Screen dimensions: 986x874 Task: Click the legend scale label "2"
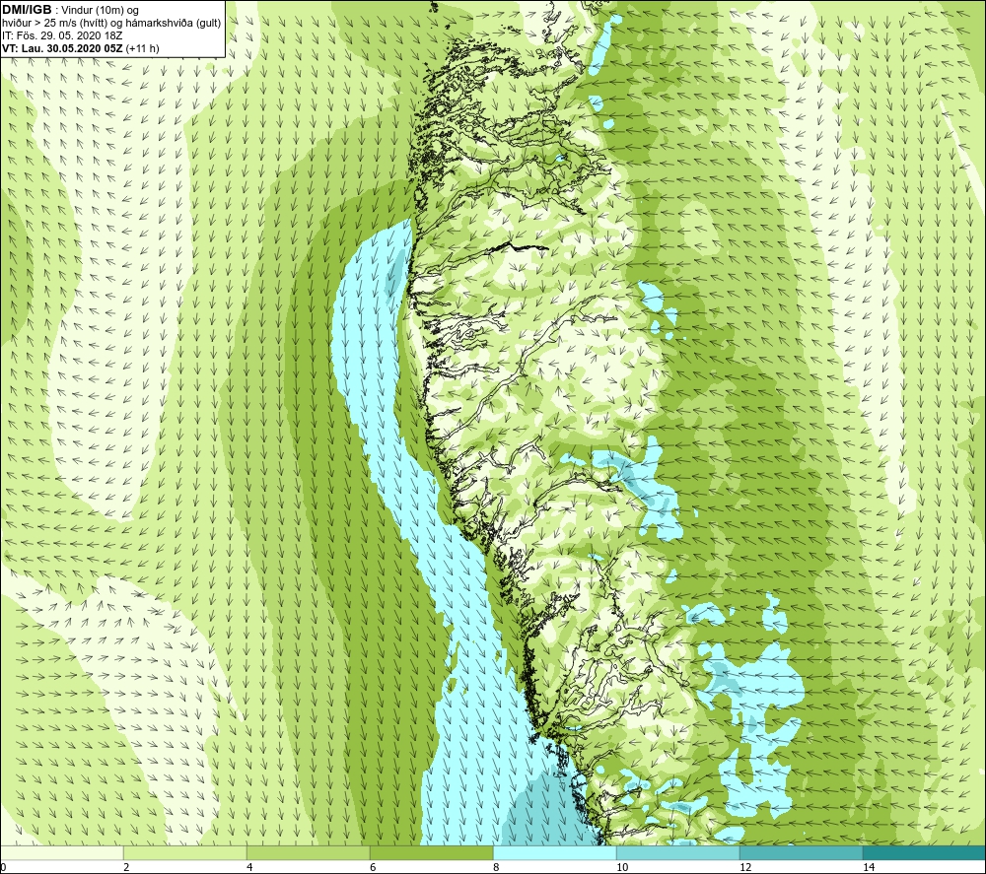point(126,867)
